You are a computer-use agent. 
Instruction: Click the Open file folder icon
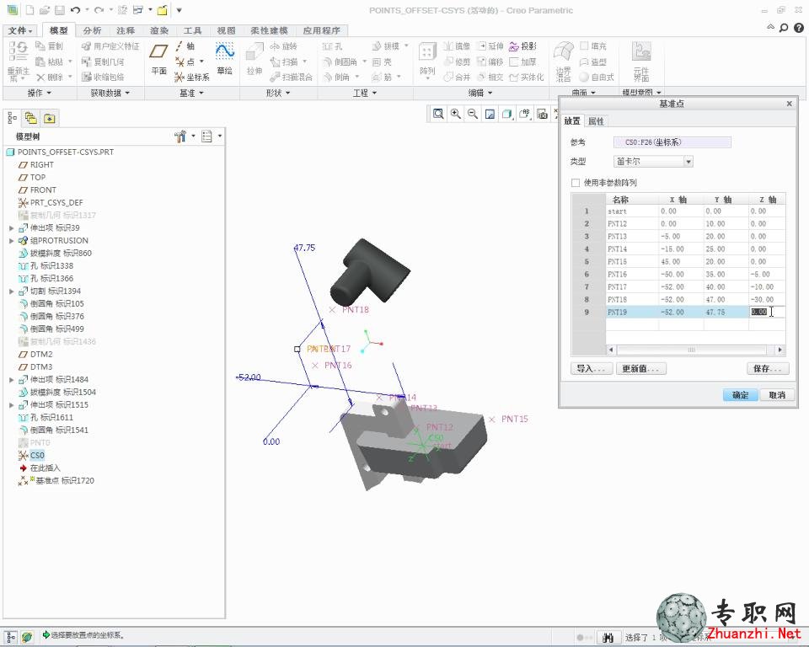tap(45, 10)
